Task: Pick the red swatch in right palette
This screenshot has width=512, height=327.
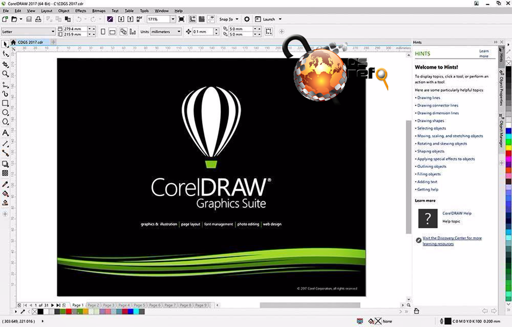Action: point(508,153)
